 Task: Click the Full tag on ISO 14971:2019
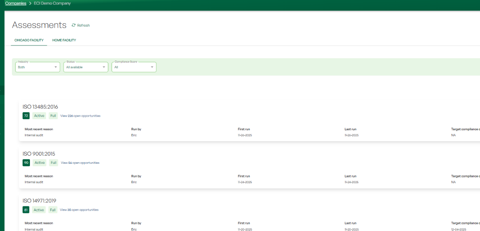click(53, 210)
